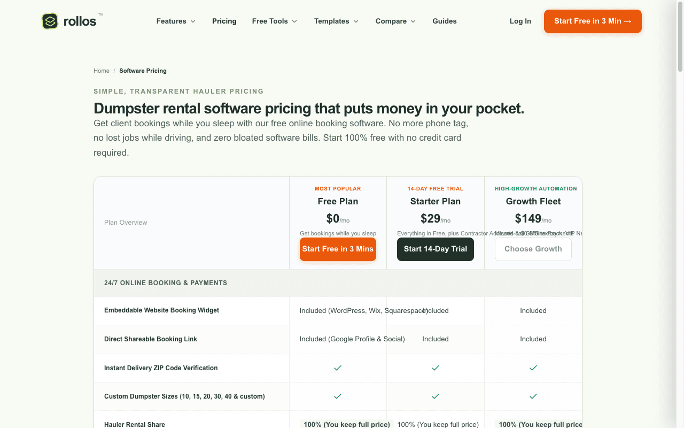Click the Free Plan ZIP Verification checkmark

click(x=338, y=368)
